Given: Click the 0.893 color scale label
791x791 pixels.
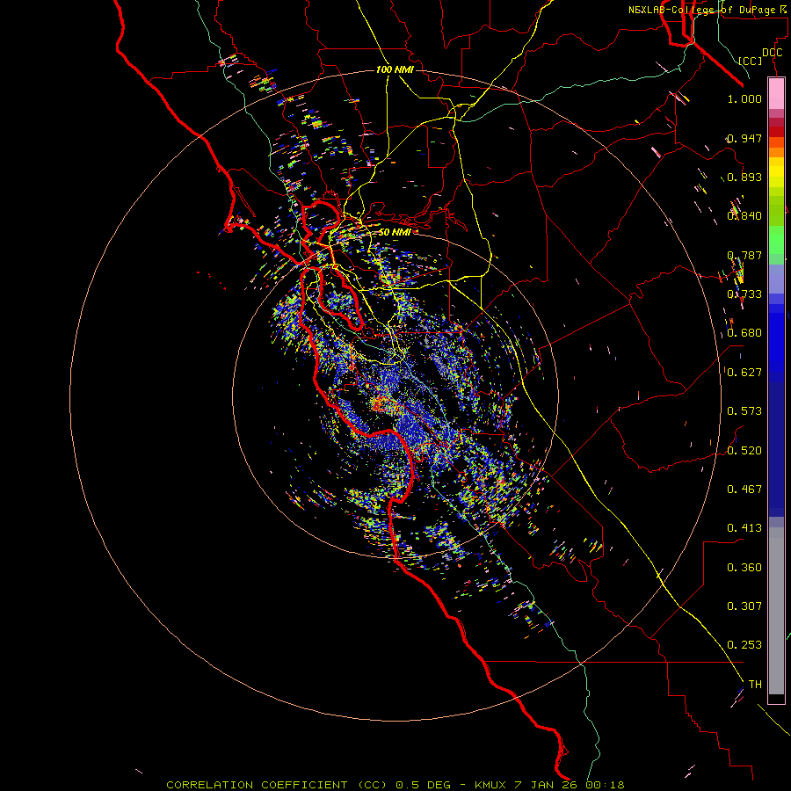Looking at the screenshot, I should pos(744,177).
